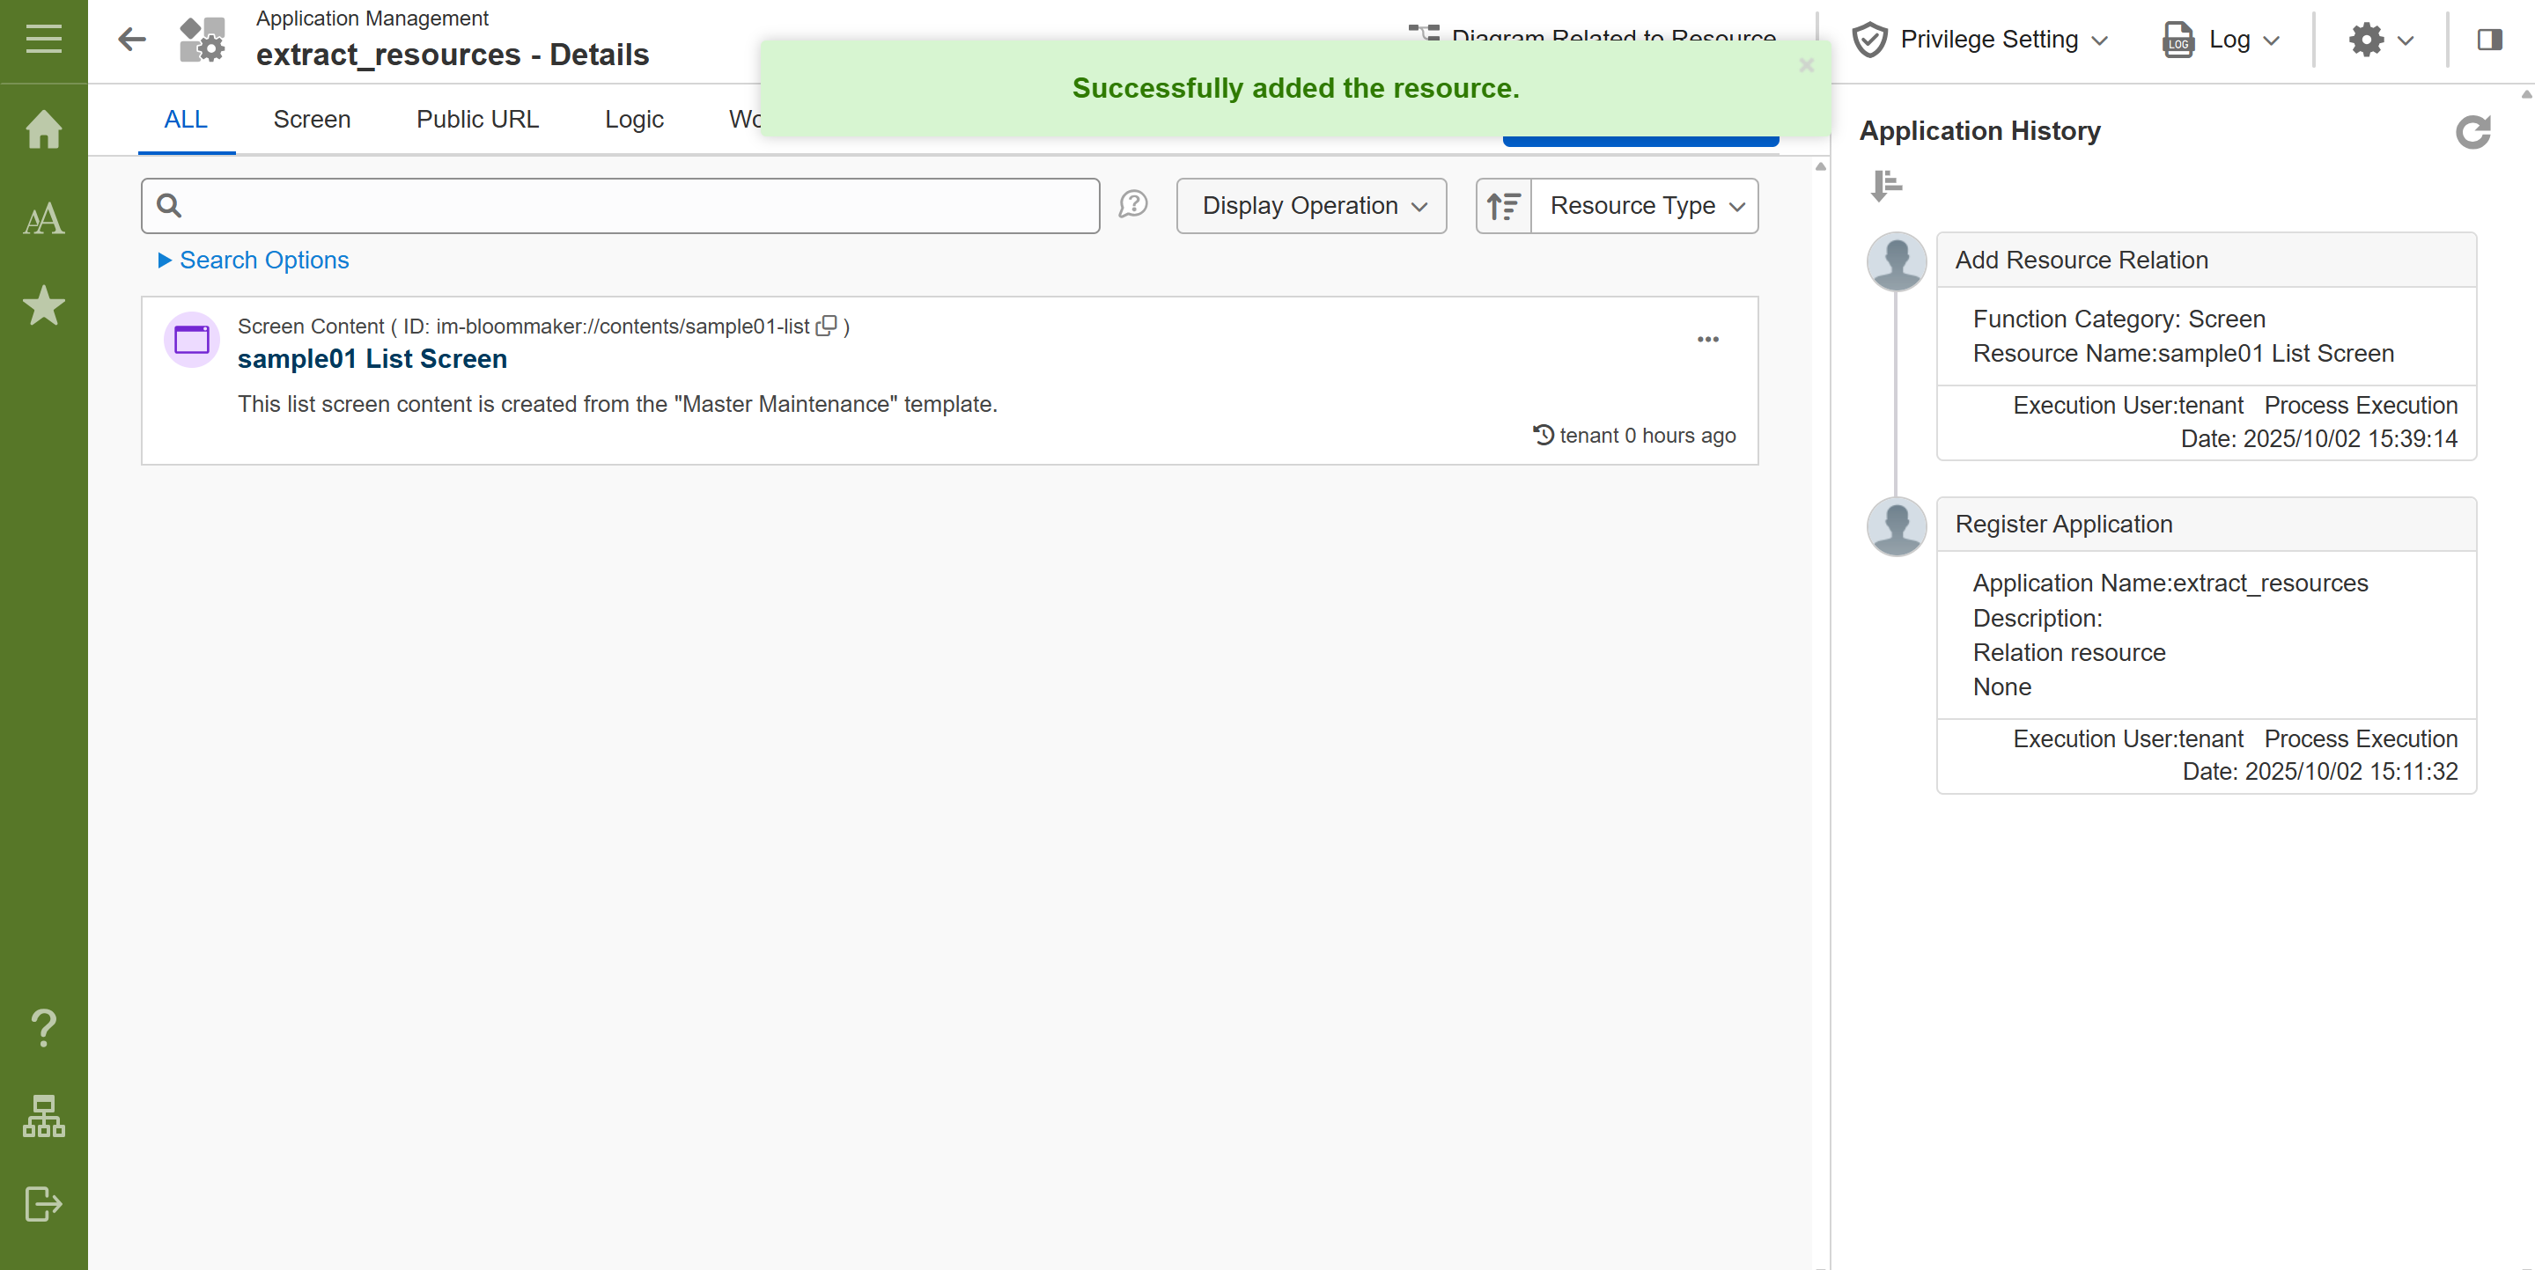The height and width of the screenshot is (1270, 2535).
Task: Click the logout icon in sidebar
Action: click(43, 1203)
